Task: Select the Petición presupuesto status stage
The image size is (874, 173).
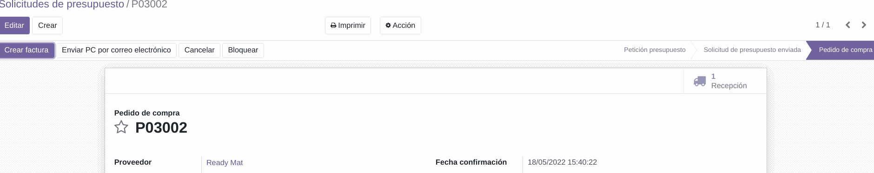Action: pos(655,50)
